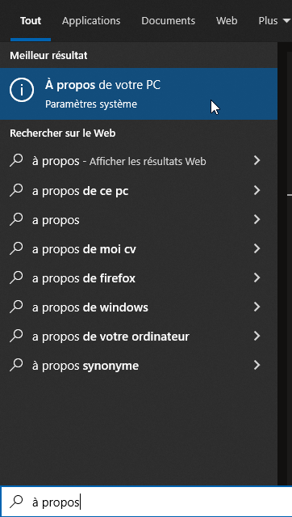Viewport: 292px width, 517px height.
Task: Switch to the Documents tab
Action: (x=168, y=21)
